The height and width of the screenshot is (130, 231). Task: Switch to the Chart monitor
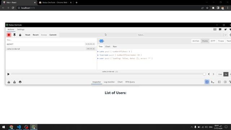[x=120, y=82]
